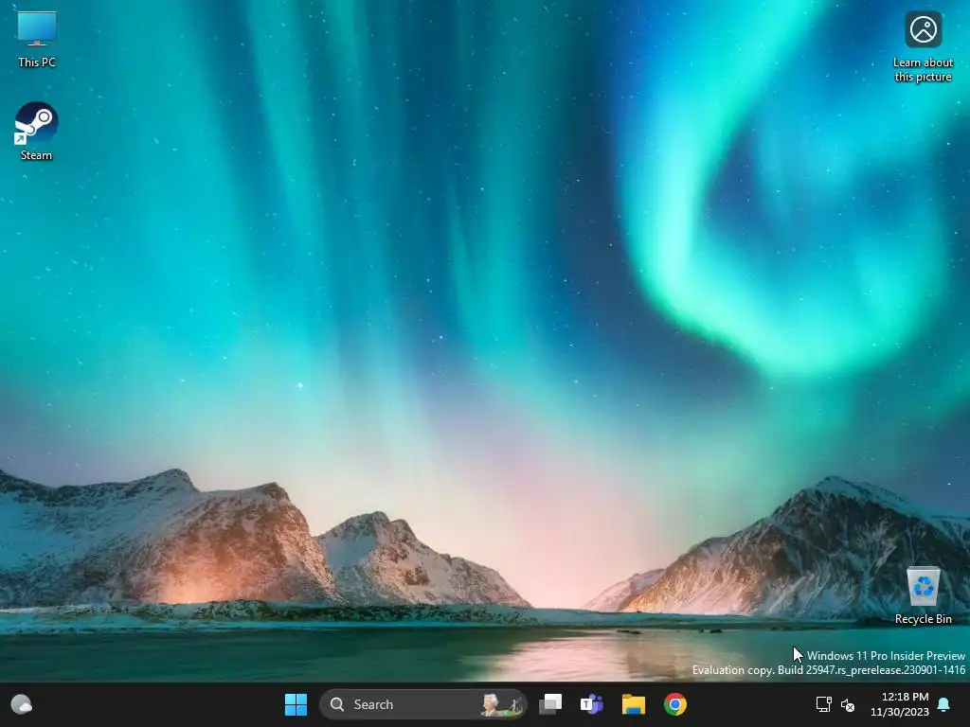
Task: Open the notification bell icon
Action: 944,704
